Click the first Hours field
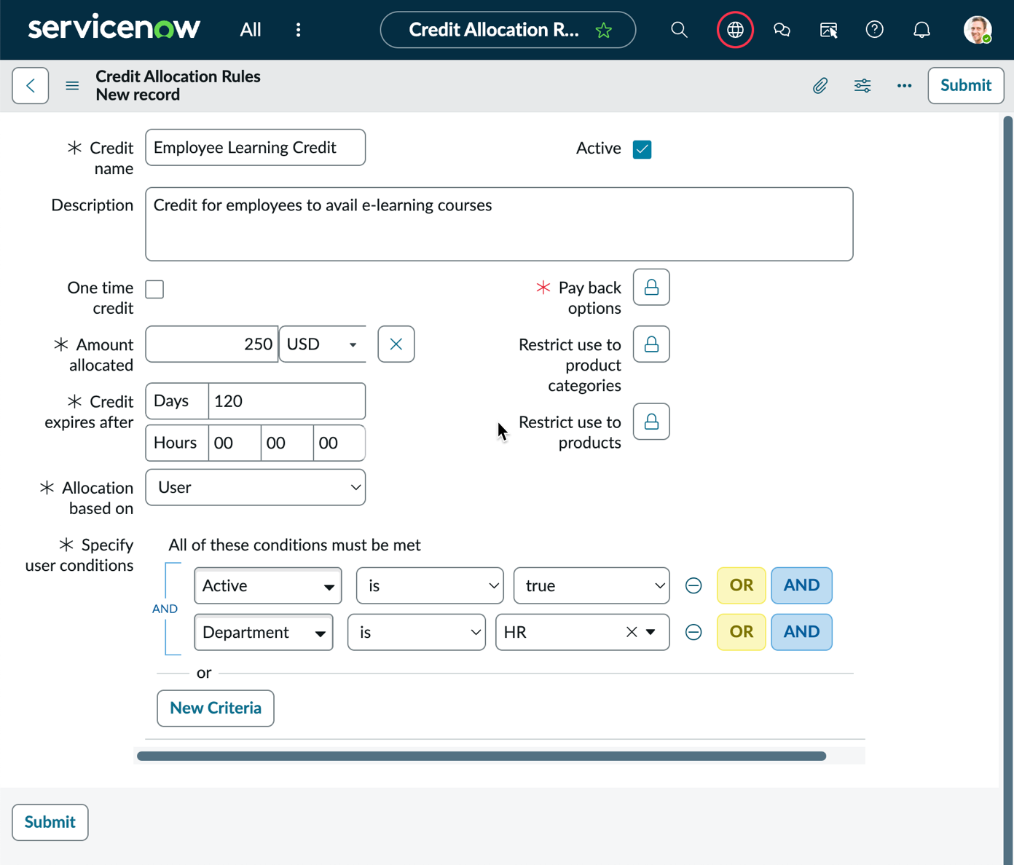The width and height of the screenshot is (1014, 865). [x=235, y=443]
